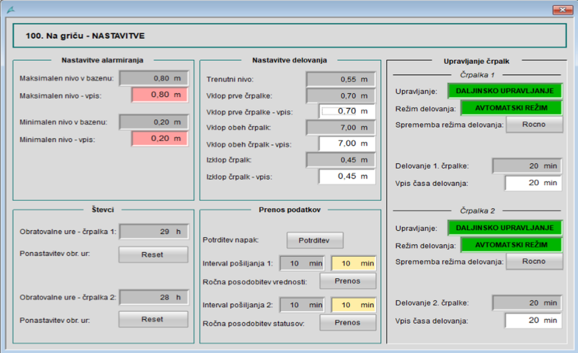The width and height of the screenshot is (578, 353).
Task: Reset operating hours for črpalka 1
Action: [x=153, y=254]
